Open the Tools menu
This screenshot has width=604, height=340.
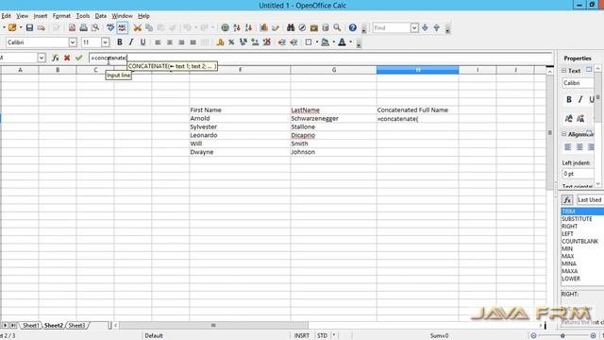tap(83, 16)
